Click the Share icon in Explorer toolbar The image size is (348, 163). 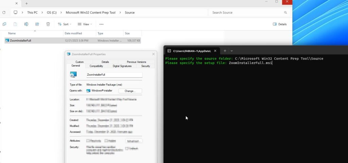click(x=37, y=24)
